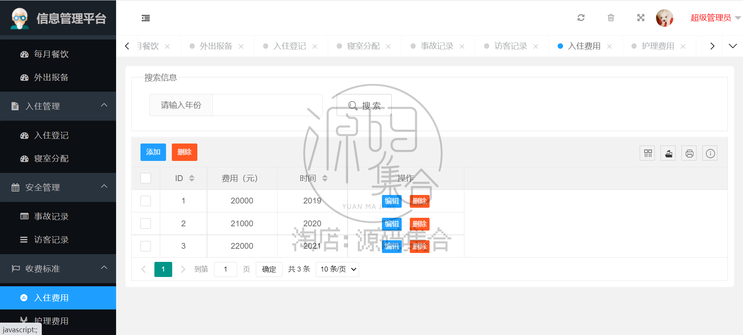Close the 寝室分配 tab
The height and width of the screenshot is (335, 743).
coord(388,46)
